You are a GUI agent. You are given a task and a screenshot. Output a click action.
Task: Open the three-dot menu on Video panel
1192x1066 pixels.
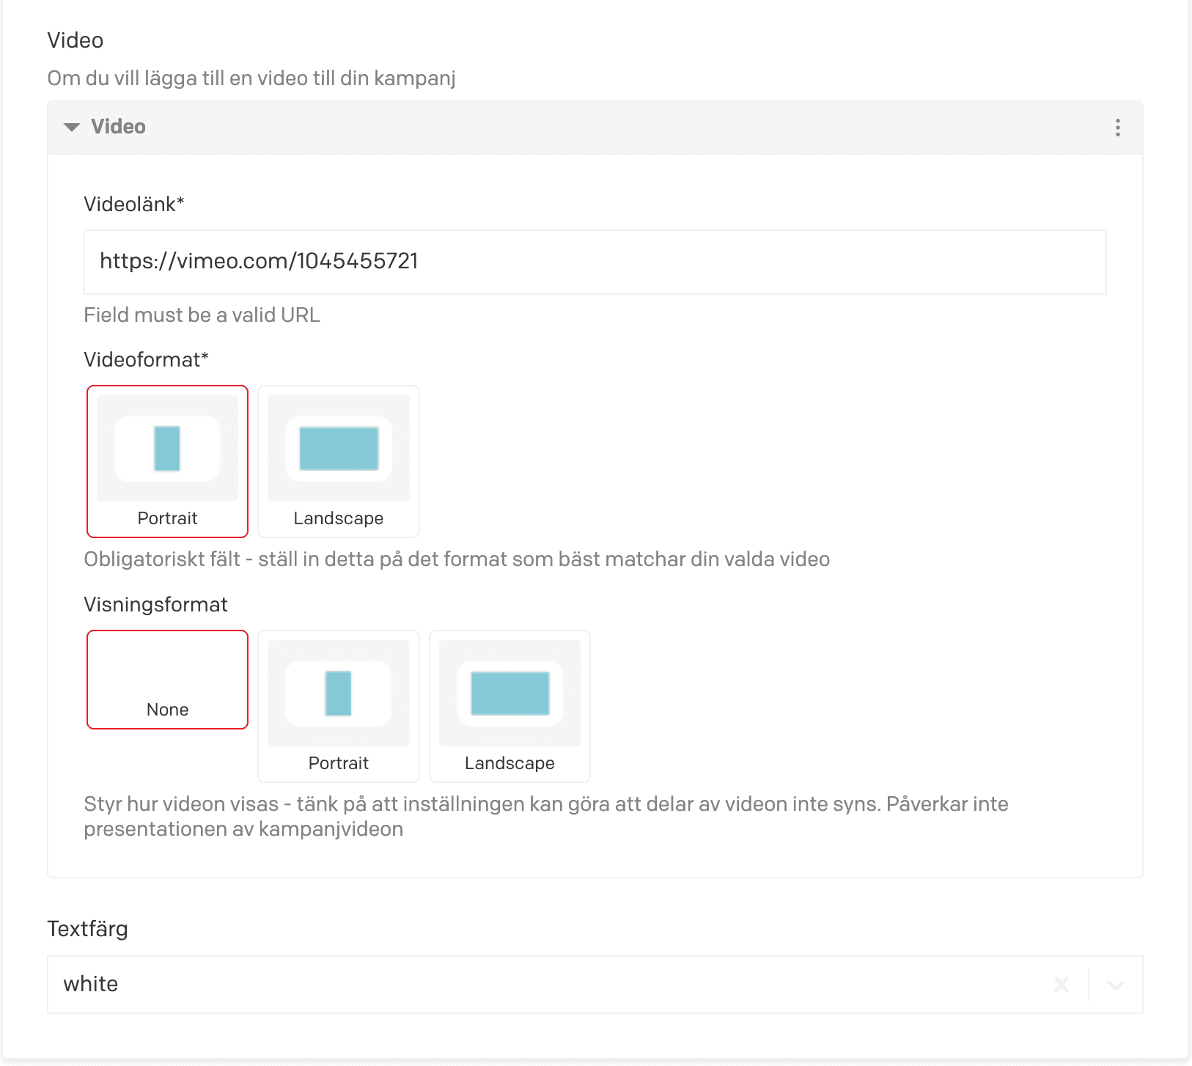[x=1117, y=128]
